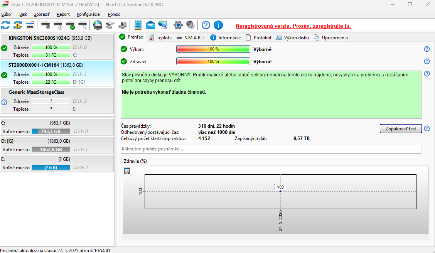Click the disk with clock toolbar icon
435x253 pixels.
point(58,25)
